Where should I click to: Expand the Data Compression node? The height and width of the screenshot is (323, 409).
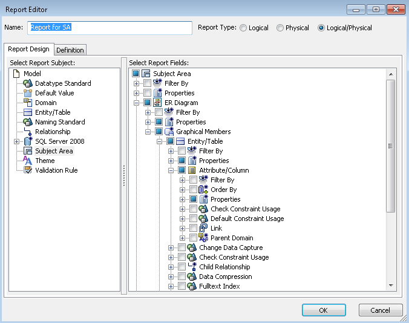click(171, 277)
